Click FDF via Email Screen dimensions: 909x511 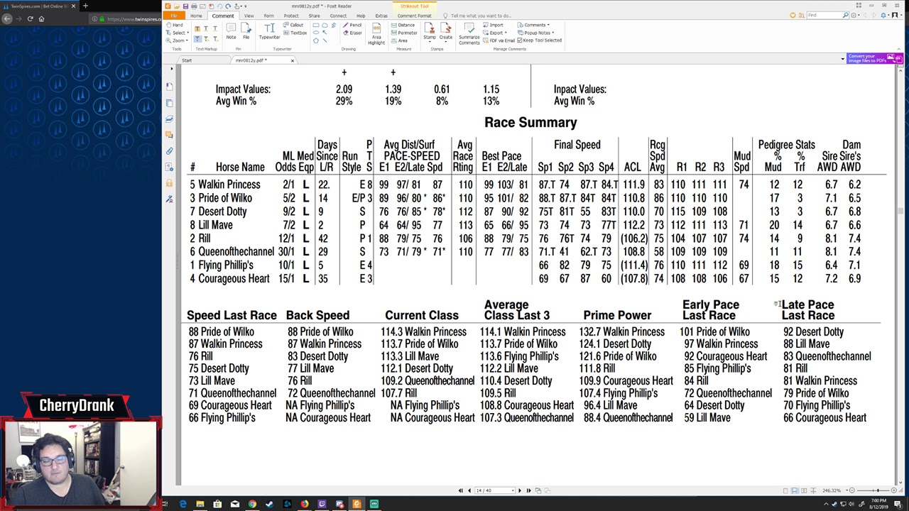click(x=497, y=40)
